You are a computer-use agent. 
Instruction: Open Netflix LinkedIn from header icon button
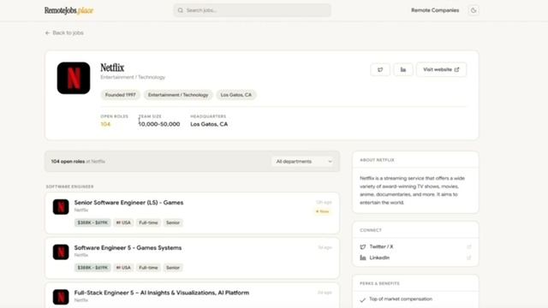pyautogui.click(x=403, y=69)
